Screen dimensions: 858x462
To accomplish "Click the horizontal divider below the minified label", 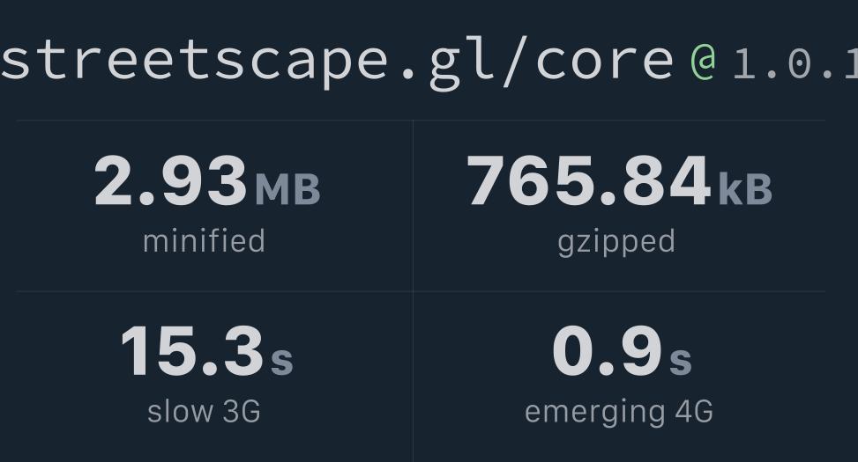I will (x=214, y=291).
